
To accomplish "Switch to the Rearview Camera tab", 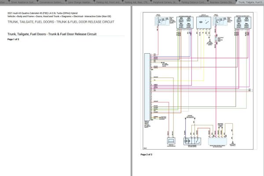I will pyautogui.click(x=222, y=2).
